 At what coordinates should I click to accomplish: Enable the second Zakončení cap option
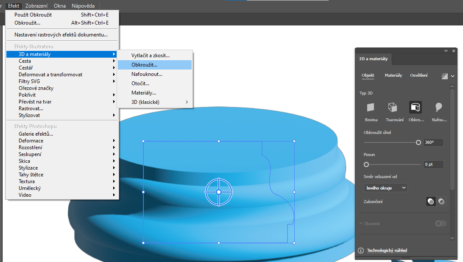pos(441,202)
